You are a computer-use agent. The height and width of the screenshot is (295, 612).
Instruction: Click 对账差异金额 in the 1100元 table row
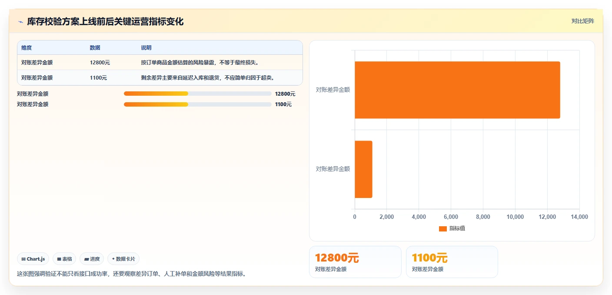(x=37, y=78)
